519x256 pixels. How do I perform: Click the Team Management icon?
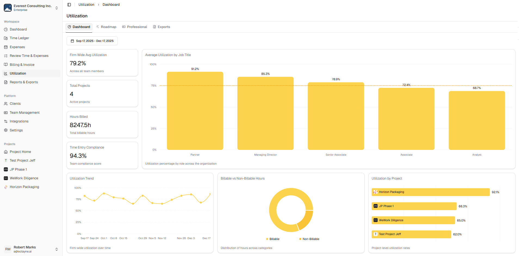pyautogui.click(x=6, y=113)
